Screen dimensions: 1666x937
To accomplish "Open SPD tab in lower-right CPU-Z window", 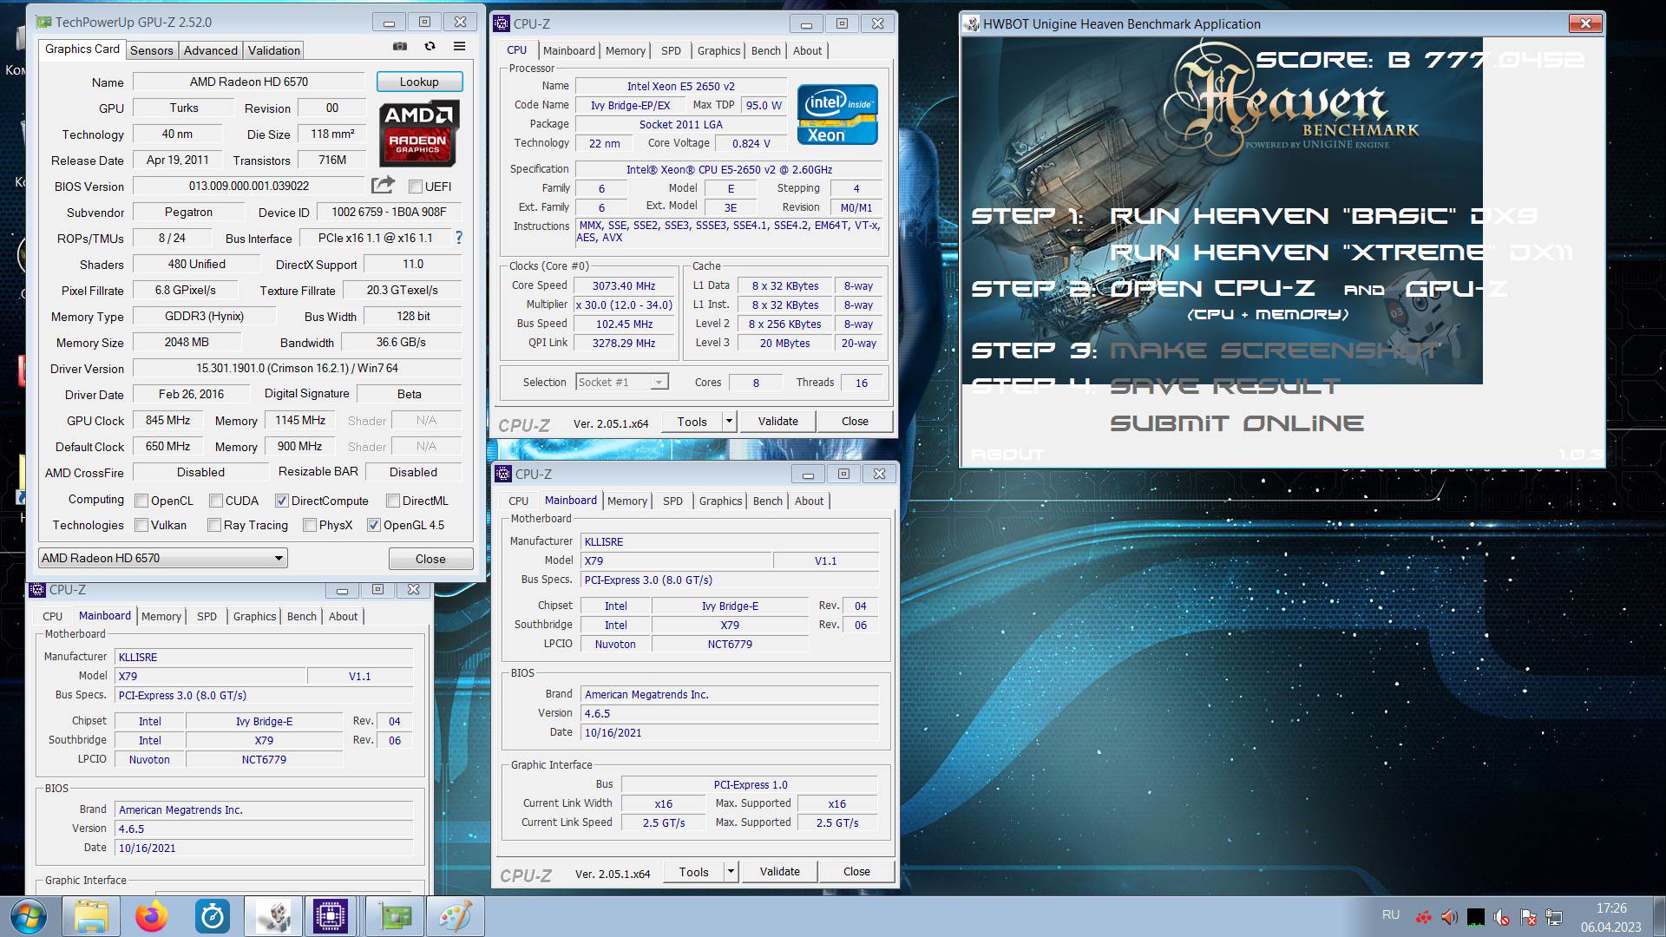I will [x=672, y=501].
